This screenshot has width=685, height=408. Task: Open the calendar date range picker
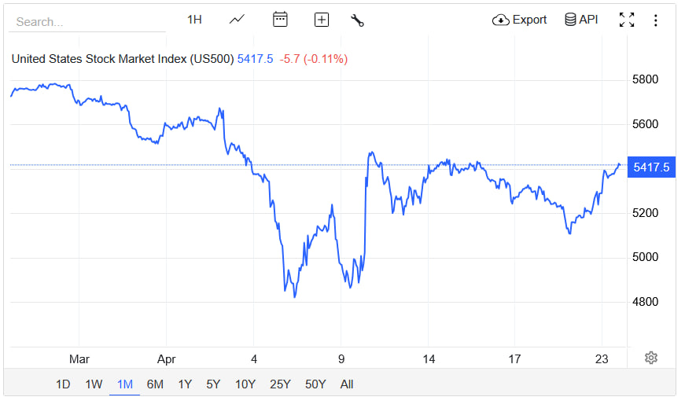click(x=280, y=20)
